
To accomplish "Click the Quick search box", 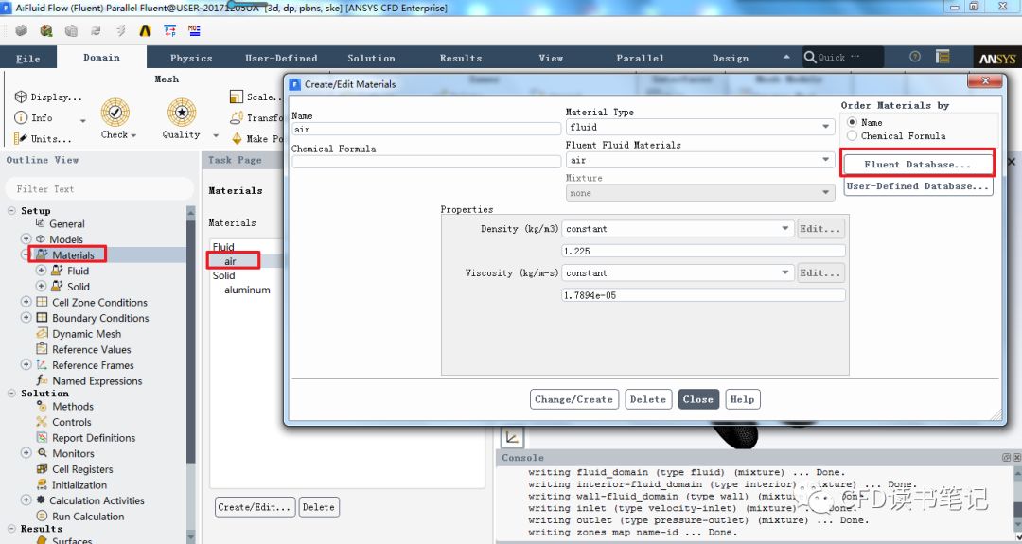I will point(843,57).
